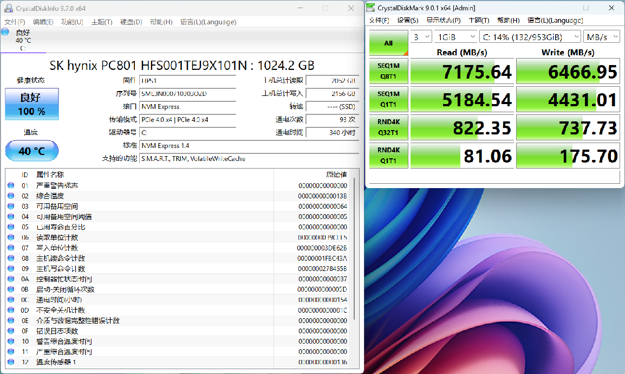The image size is (625, 374).
Task: Click the status dot for attribute 0C
Action: click(x=11, y=299)
